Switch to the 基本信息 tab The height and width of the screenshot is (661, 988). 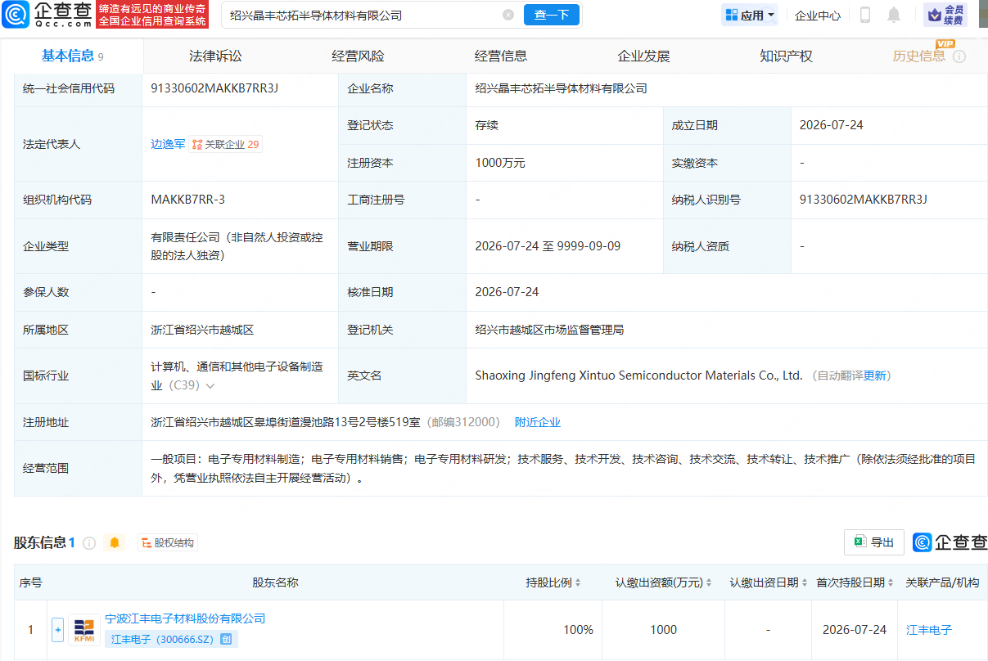point(72,56)
